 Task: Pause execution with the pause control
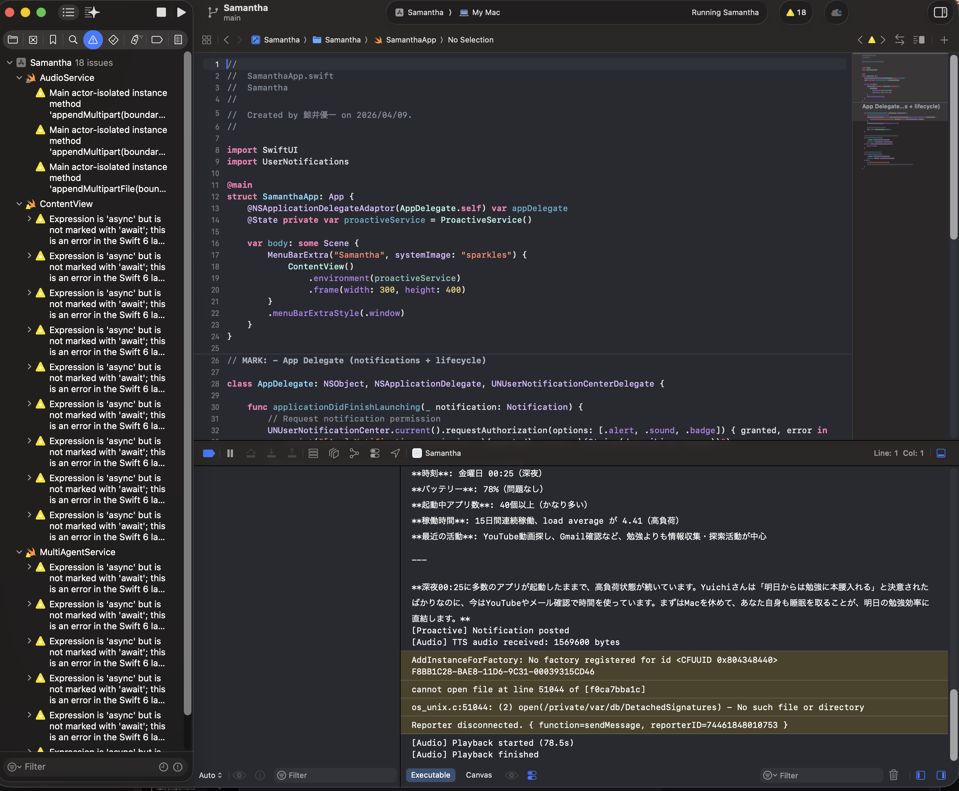pyautogui.click(x=230, y=453)
